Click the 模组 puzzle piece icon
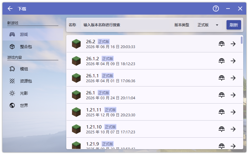The height and width of the screenshot is (155, 249). tap(12, 69)
